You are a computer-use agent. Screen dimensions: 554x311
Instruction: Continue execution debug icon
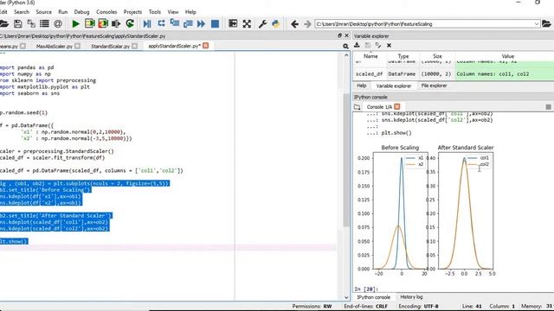point(202,24)
